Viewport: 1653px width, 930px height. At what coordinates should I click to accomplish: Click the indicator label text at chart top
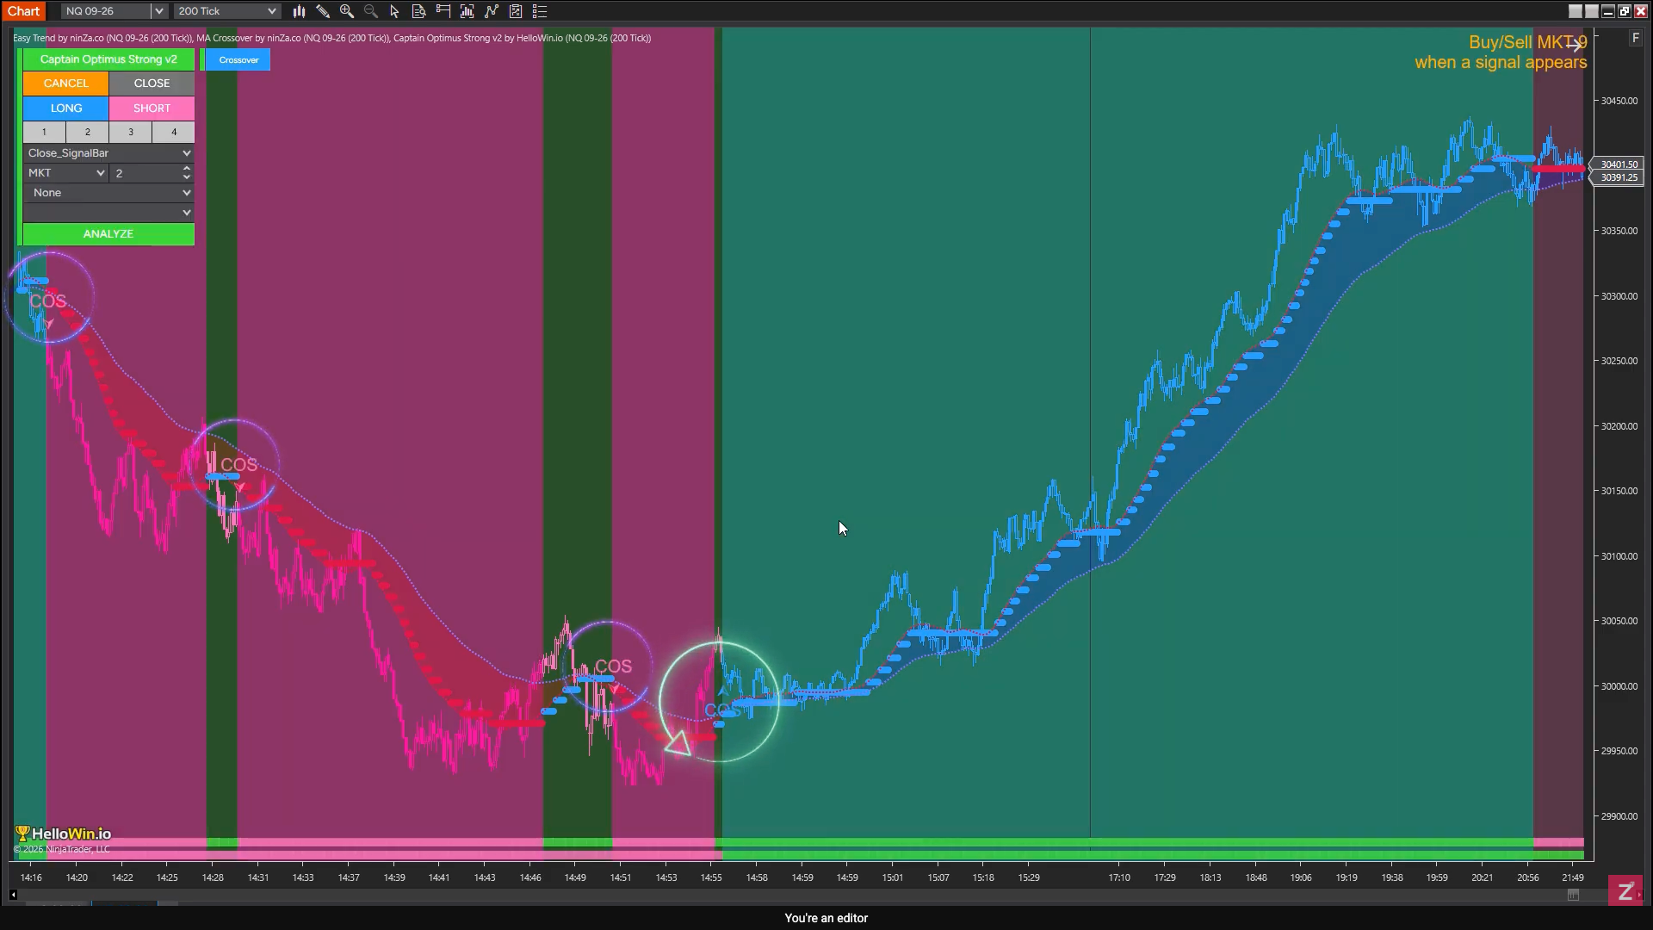point(331,38)
